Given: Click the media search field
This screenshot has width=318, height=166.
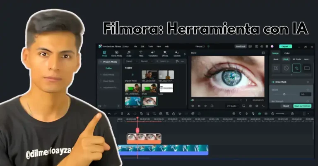Looking at the screenshot, I should 165,61.
